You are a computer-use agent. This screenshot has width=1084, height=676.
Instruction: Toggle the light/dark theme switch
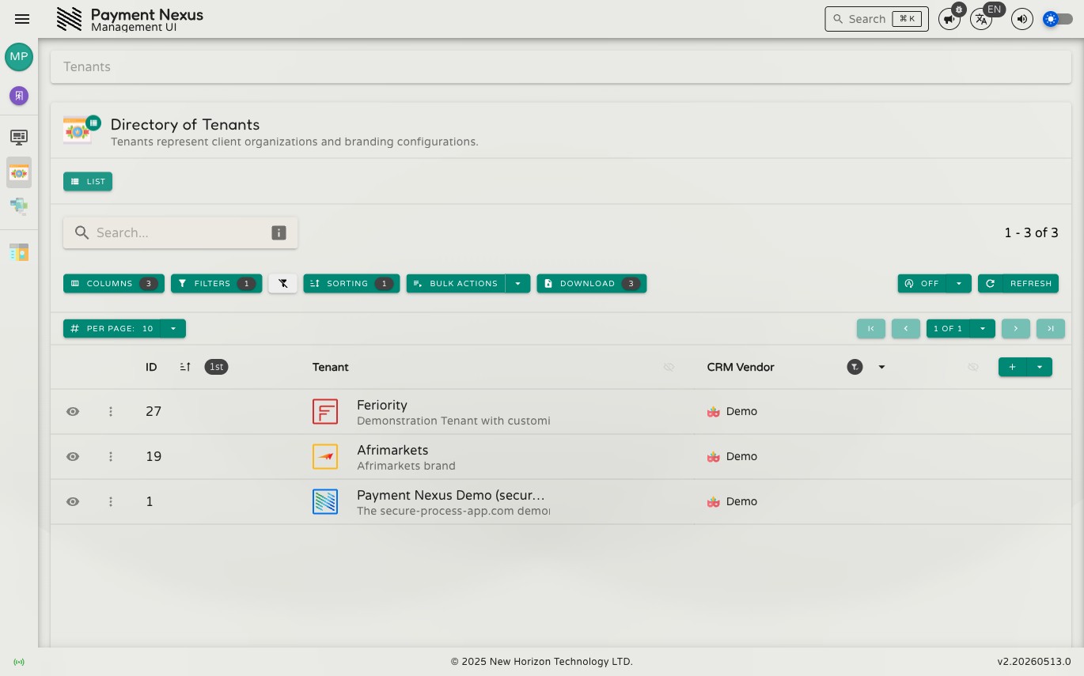1058,19
